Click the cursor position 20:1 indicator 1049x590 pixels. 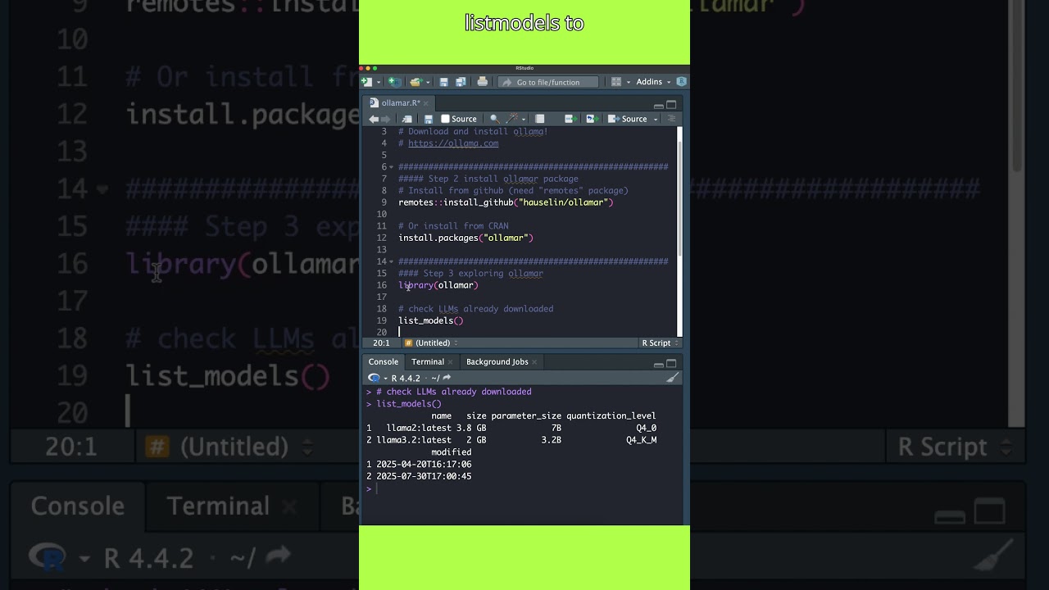[x=381, y=343]
